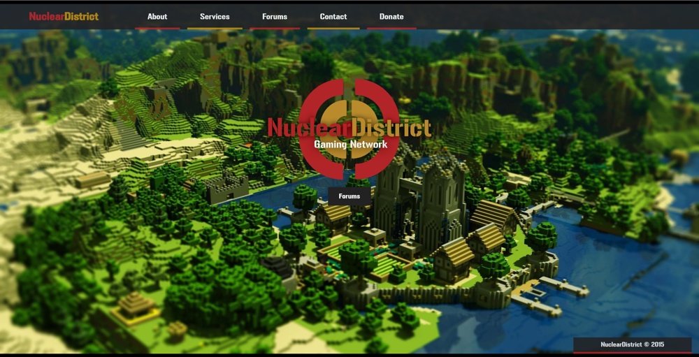
Task: Open the Services menu item
Action: [215, 17]
